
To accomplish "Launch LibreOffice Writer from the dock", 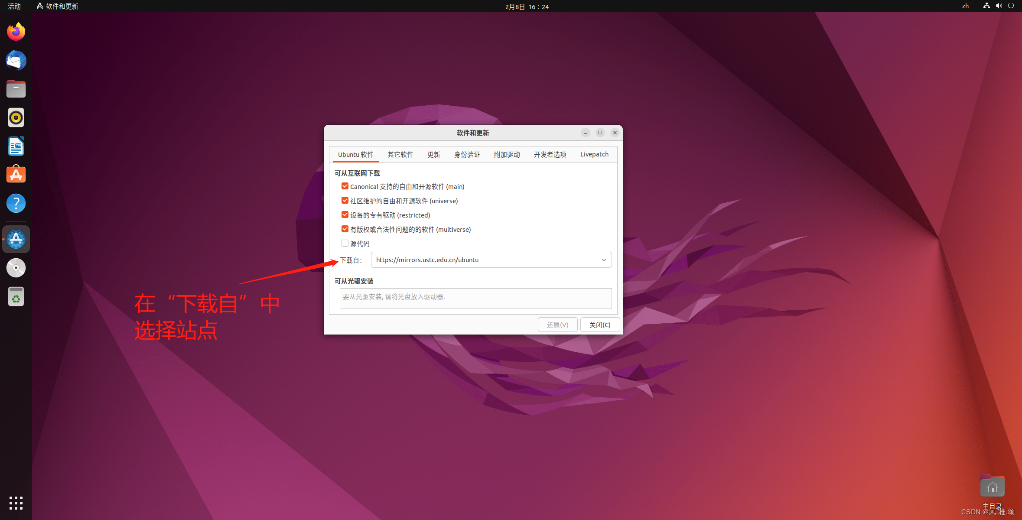I will [16, 146].
